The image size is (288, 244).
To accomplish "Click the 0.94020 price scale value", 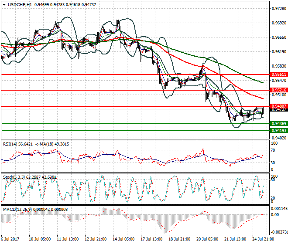I will point(279,138).
